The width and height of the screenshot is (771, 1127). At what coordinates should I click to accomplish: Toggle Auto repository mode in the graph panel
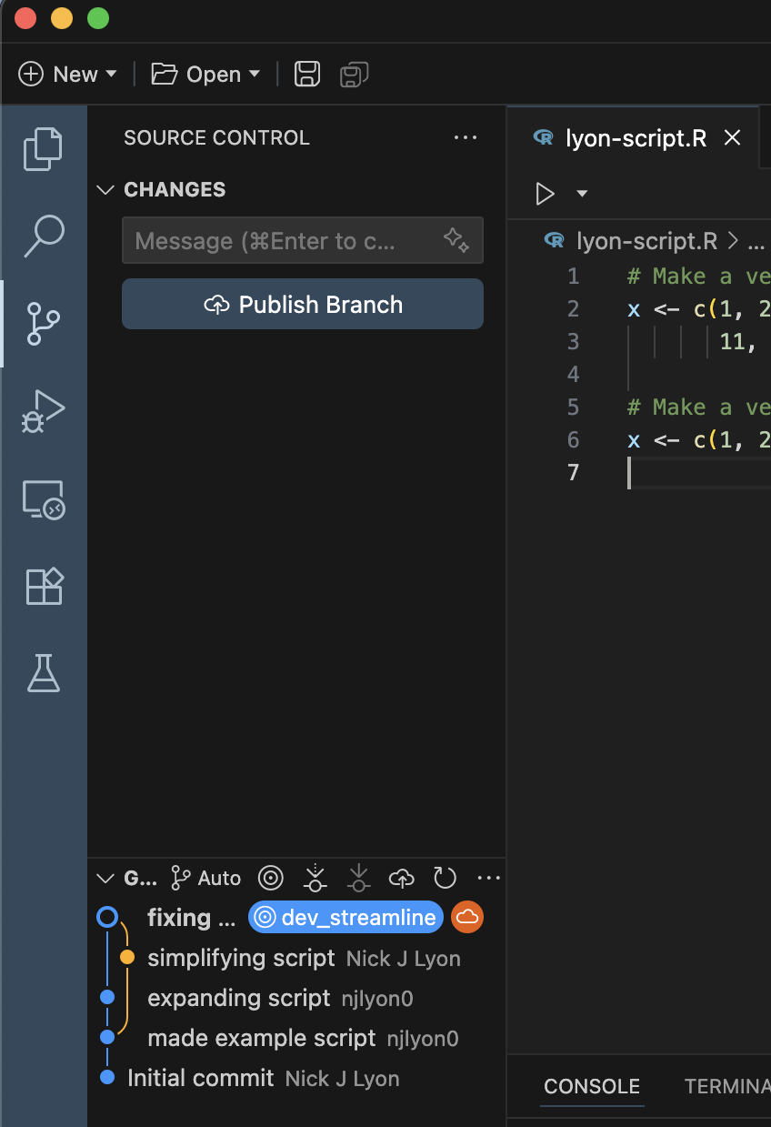[x=205, y=878]
